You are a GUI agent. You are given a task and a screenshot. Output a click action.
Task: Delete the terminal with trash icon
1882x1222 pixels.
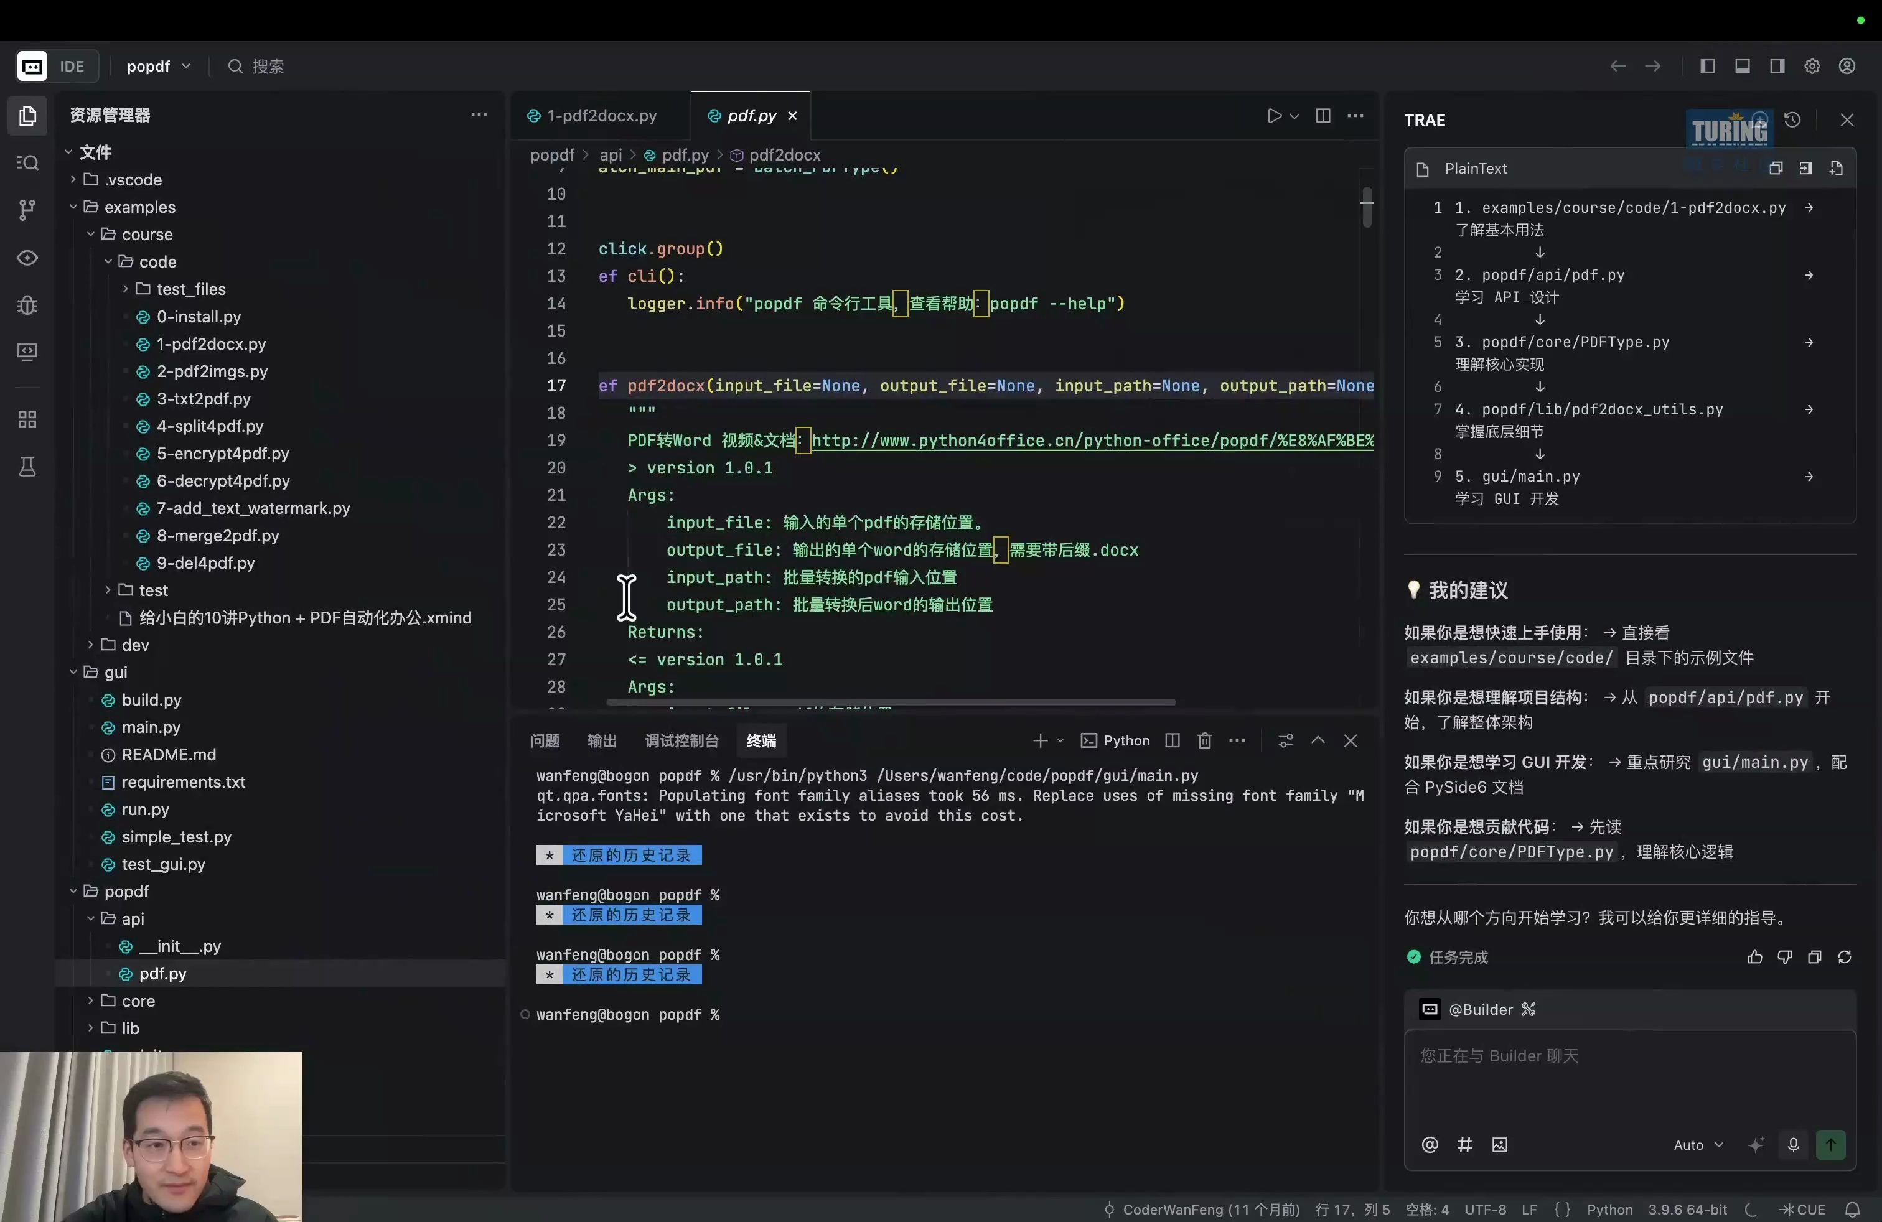coord(1204,740)
